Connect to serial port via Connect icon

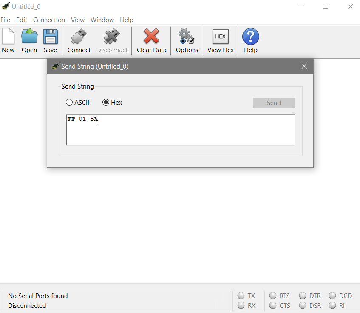[79, 37]
